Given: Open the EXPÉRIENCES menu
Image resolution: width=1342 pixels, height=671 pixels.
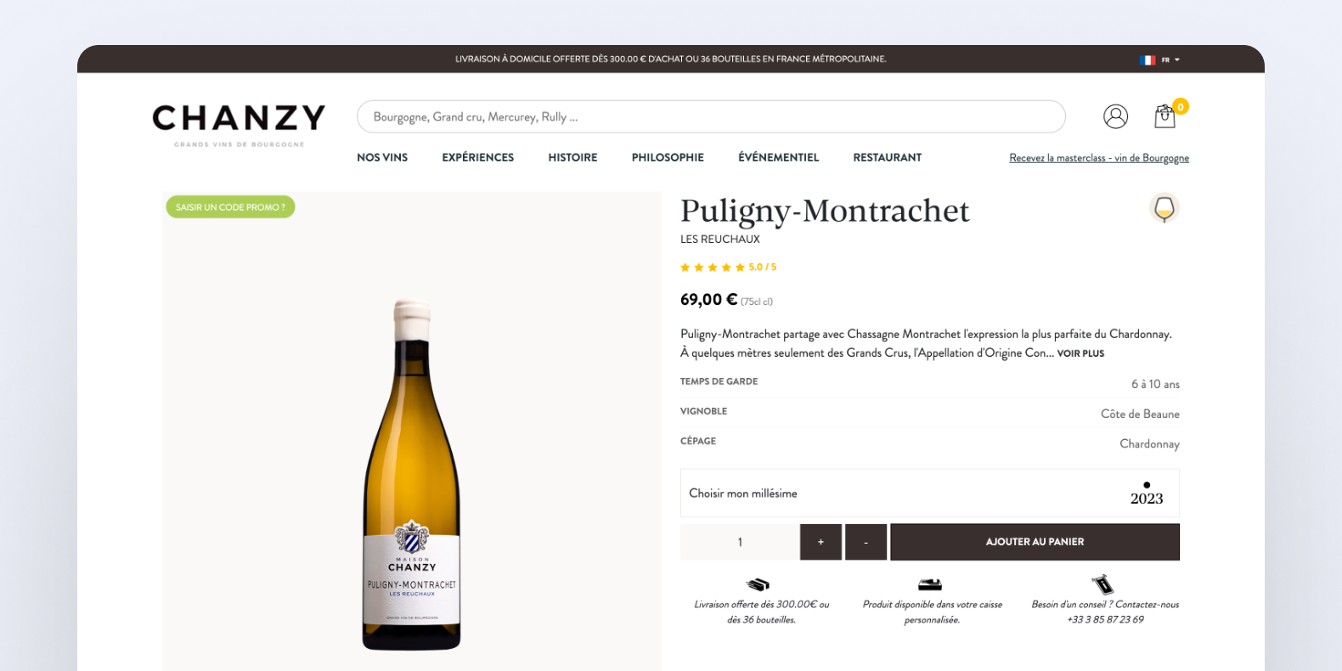Looking at the screenshot, I should pyautogui.click(x=478, y=158).
